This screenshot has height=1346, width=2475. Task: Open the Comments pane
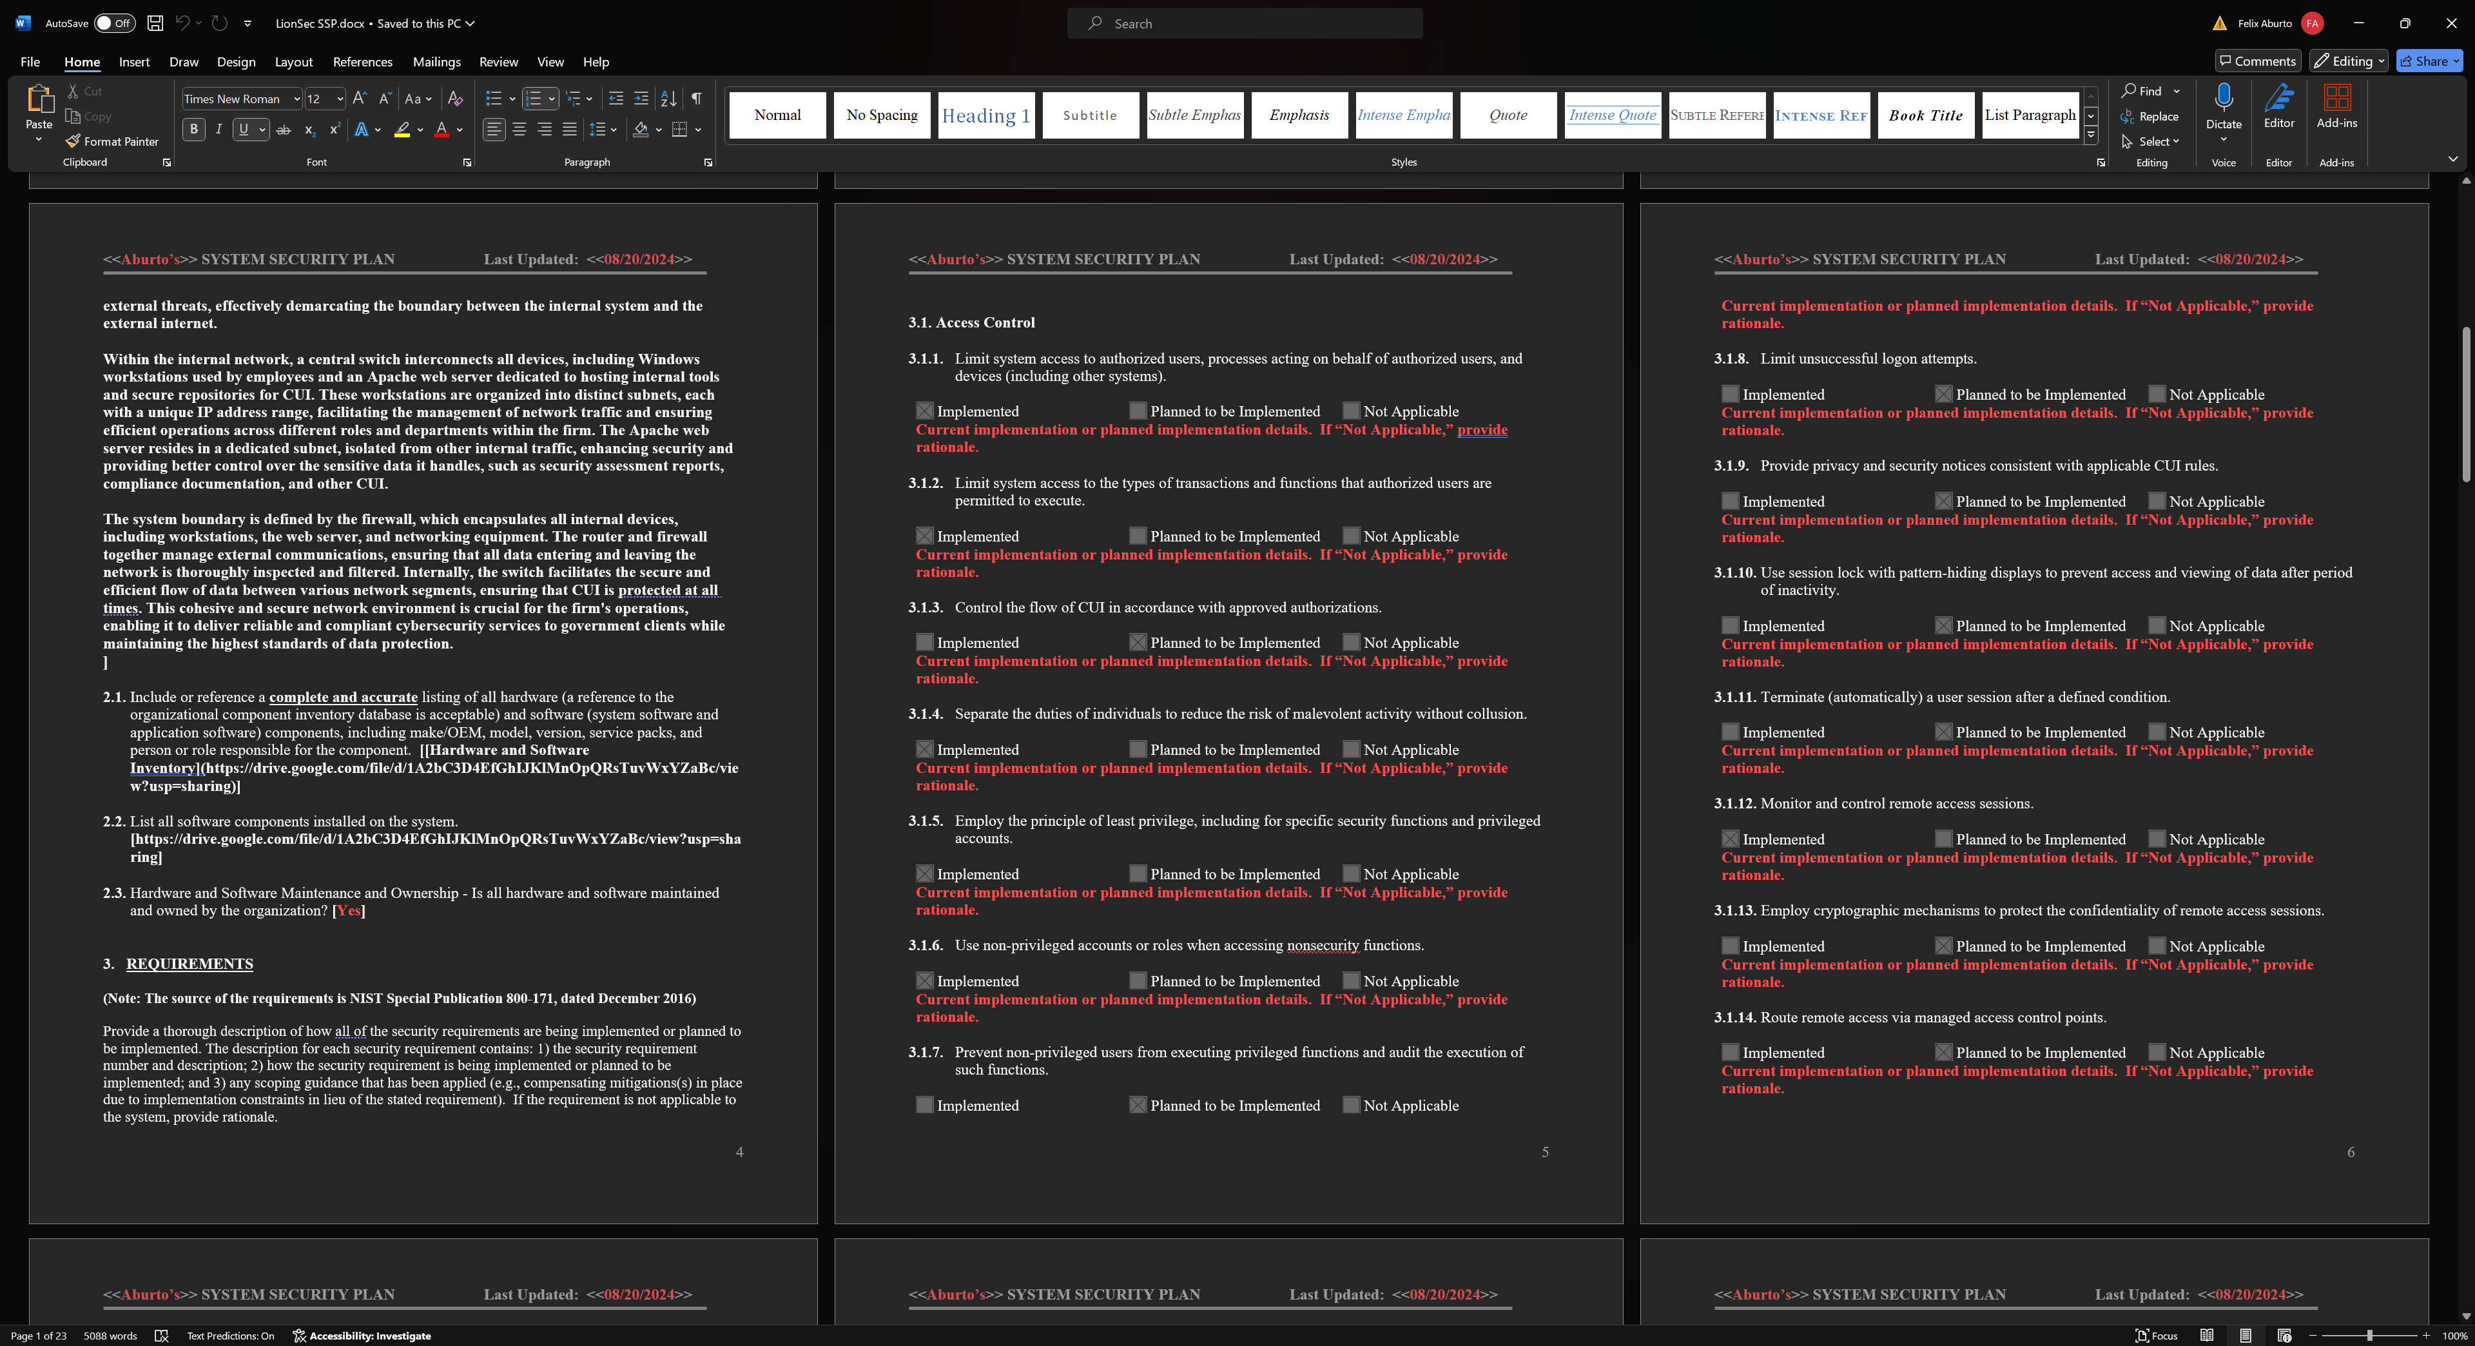point(2258,61)
